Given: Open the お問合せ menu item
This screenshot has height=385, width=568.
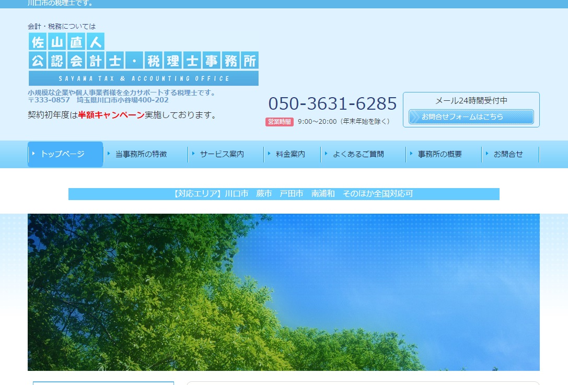Looking at the screenshot, I should click(x=508, y=154).
